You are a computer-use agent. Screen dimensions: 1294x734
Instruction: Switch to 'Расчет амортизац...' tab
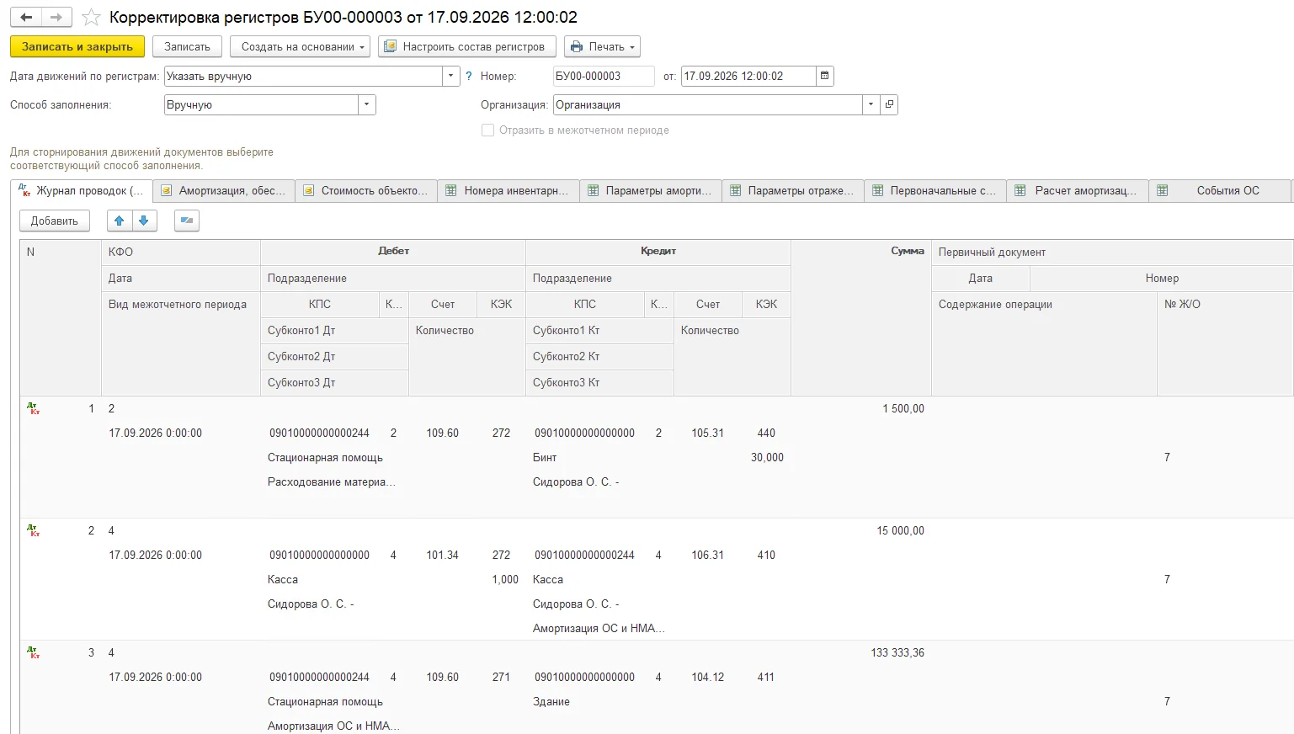[1078, 191]
